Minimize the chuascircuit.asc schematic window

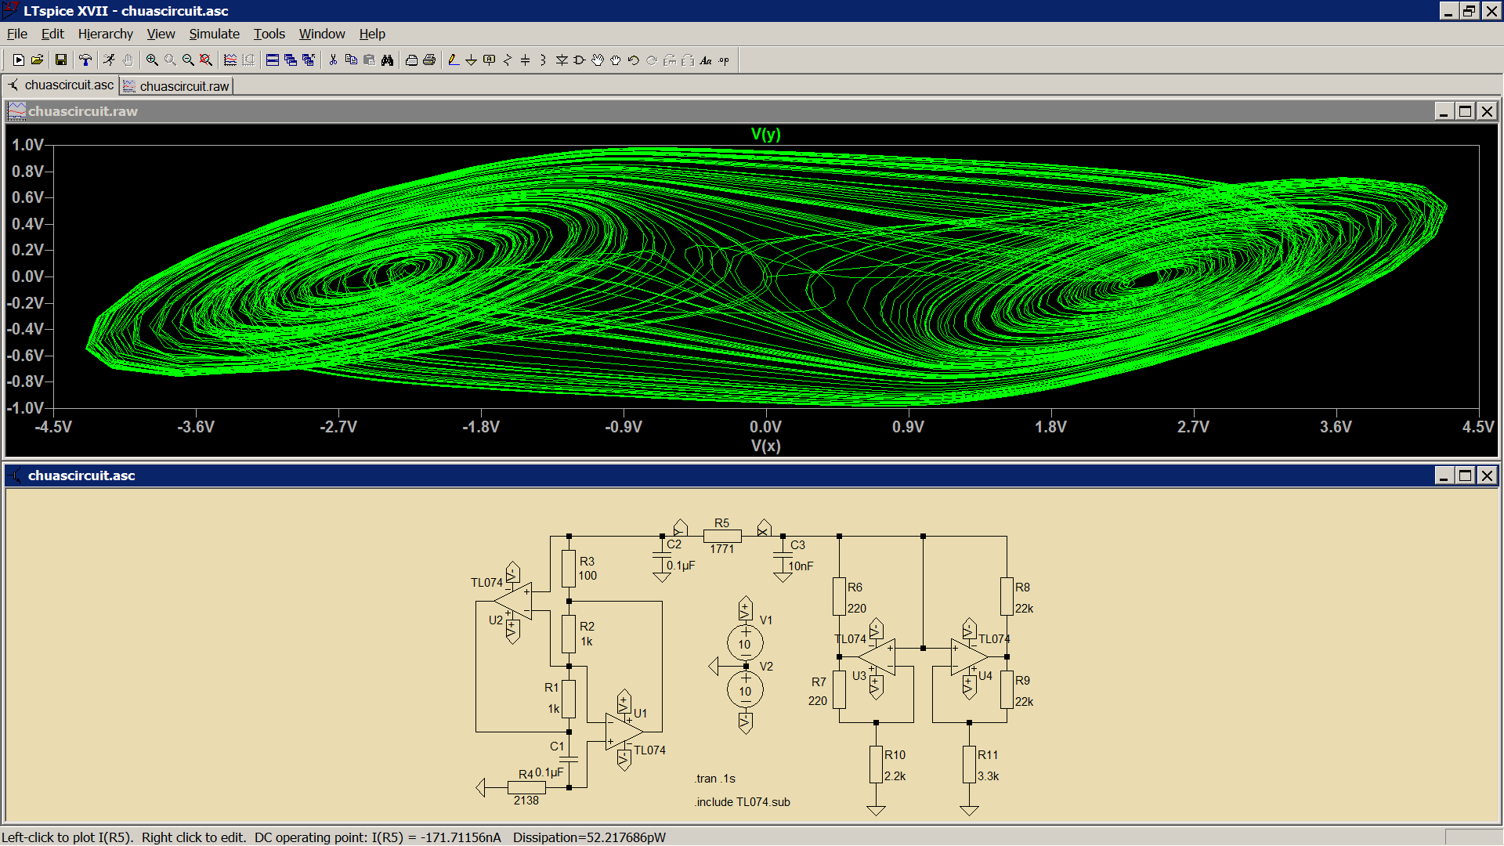(1444, 475)
